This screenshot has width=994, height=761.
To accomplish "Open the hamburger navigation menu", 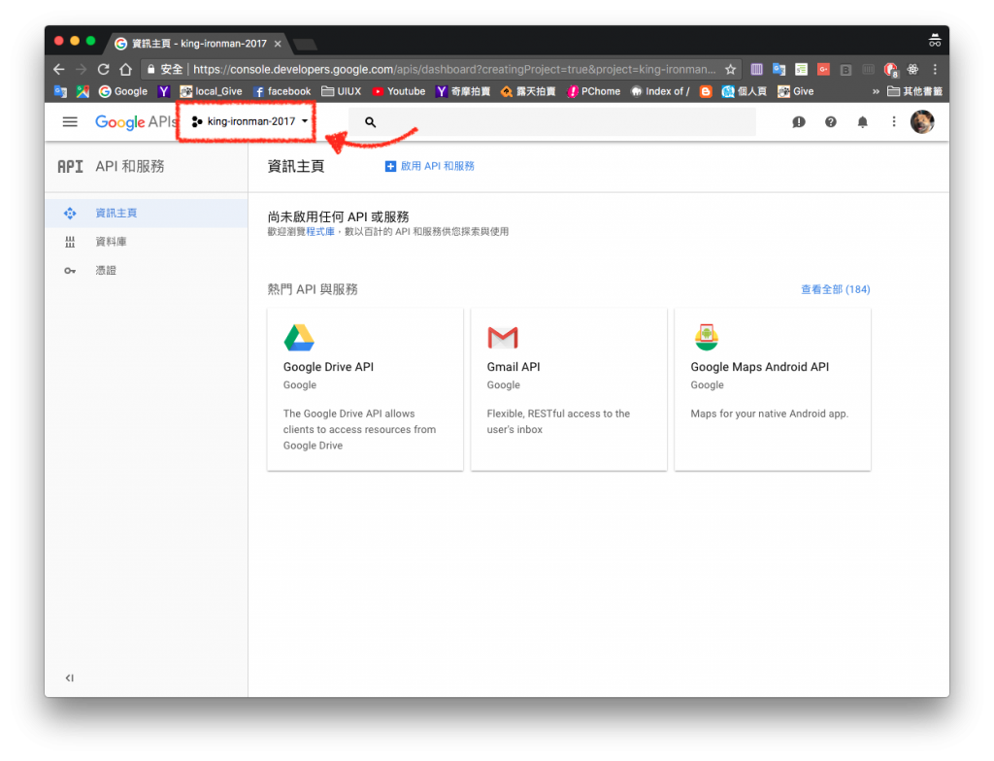I will [x=70, y=121].
